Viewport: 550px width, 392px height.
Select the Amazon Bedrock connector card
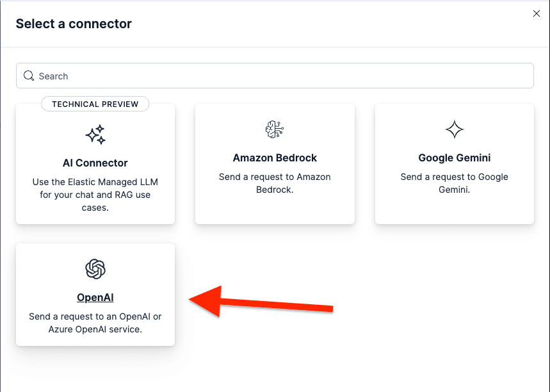[275, 164]
